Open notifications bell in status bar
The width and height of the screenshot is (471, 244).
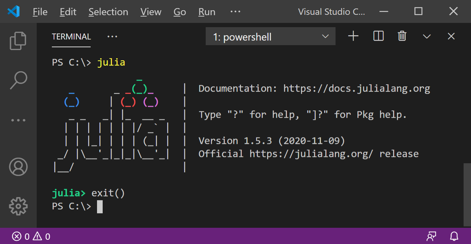coord(454,236)
